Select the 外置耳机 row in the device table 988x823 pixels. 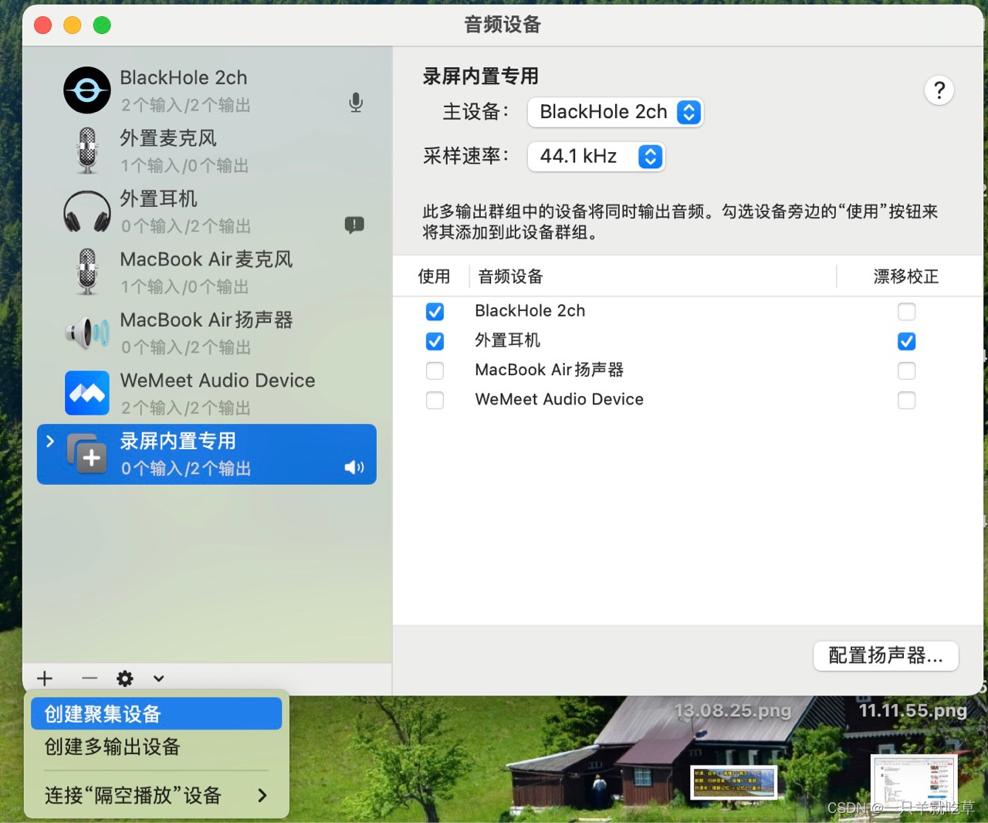688,340
